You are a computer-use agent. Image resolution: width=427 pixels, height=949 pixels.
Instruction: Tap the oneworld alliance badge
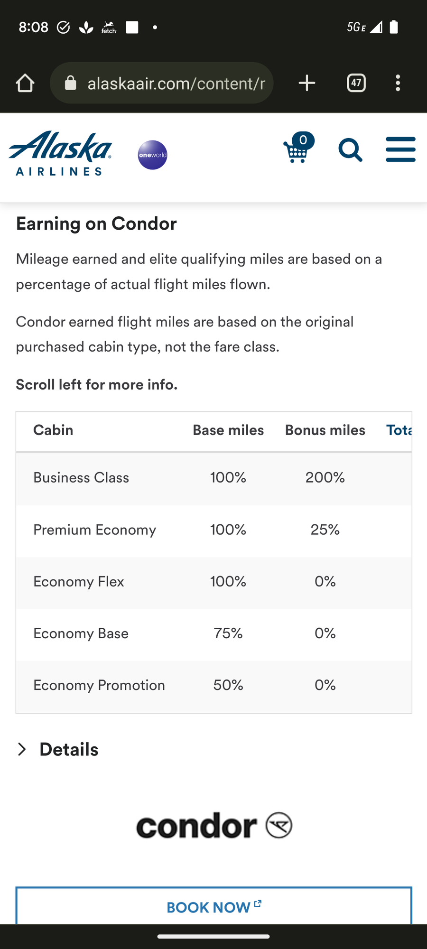tap(152, 155)
